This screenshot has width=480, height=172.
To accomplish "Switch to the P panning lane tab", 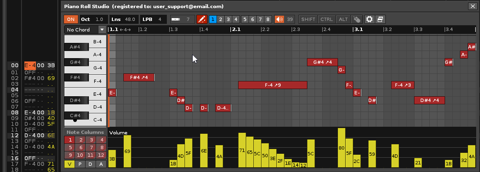I will [x=80, y=164].
